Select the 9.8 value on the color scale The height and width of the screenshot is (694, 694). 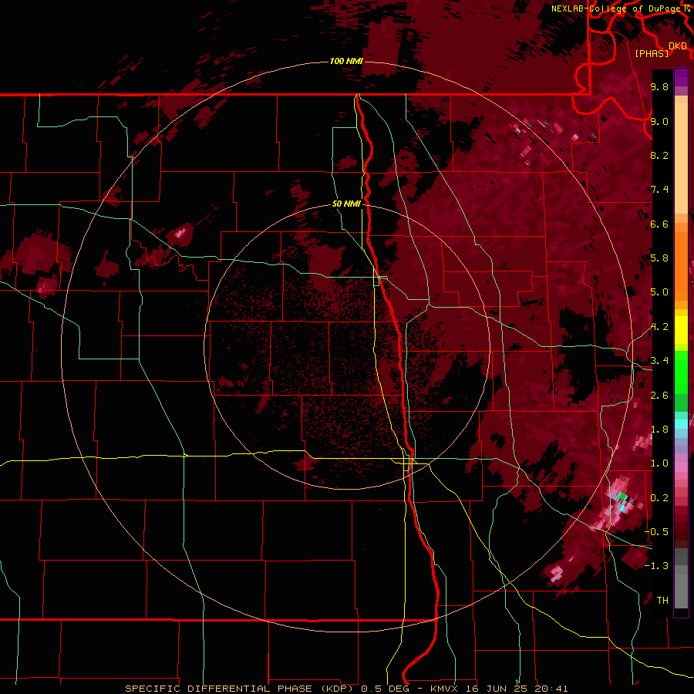659,87
